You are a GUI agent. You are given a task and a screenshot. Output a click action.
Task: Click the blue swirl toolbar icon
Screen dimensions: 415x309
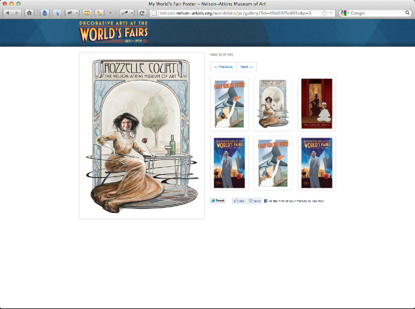point(45,13)
